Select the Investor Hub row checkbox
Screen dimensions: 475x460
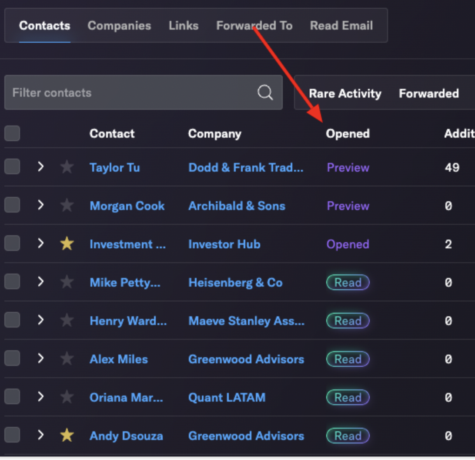point(12,243)
